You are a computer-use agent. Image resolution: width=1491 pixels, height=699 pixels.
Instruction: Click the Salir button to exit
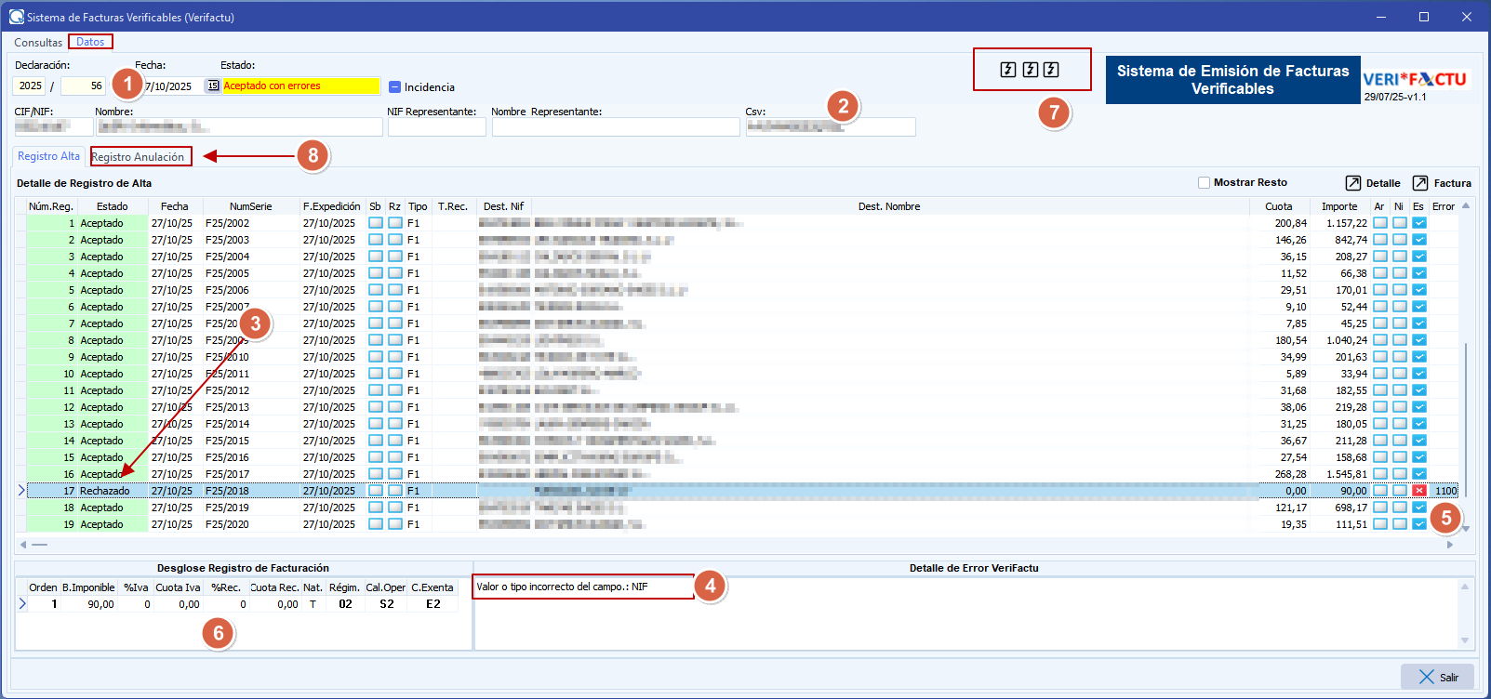pos(1437,678)
